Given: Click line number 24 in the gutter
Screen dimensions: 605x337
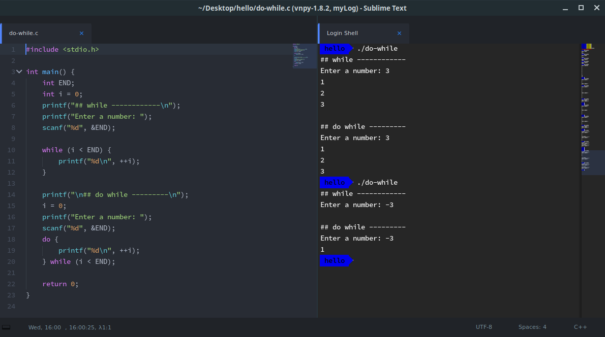Looking at the screenshot, I should click(11, 306).
